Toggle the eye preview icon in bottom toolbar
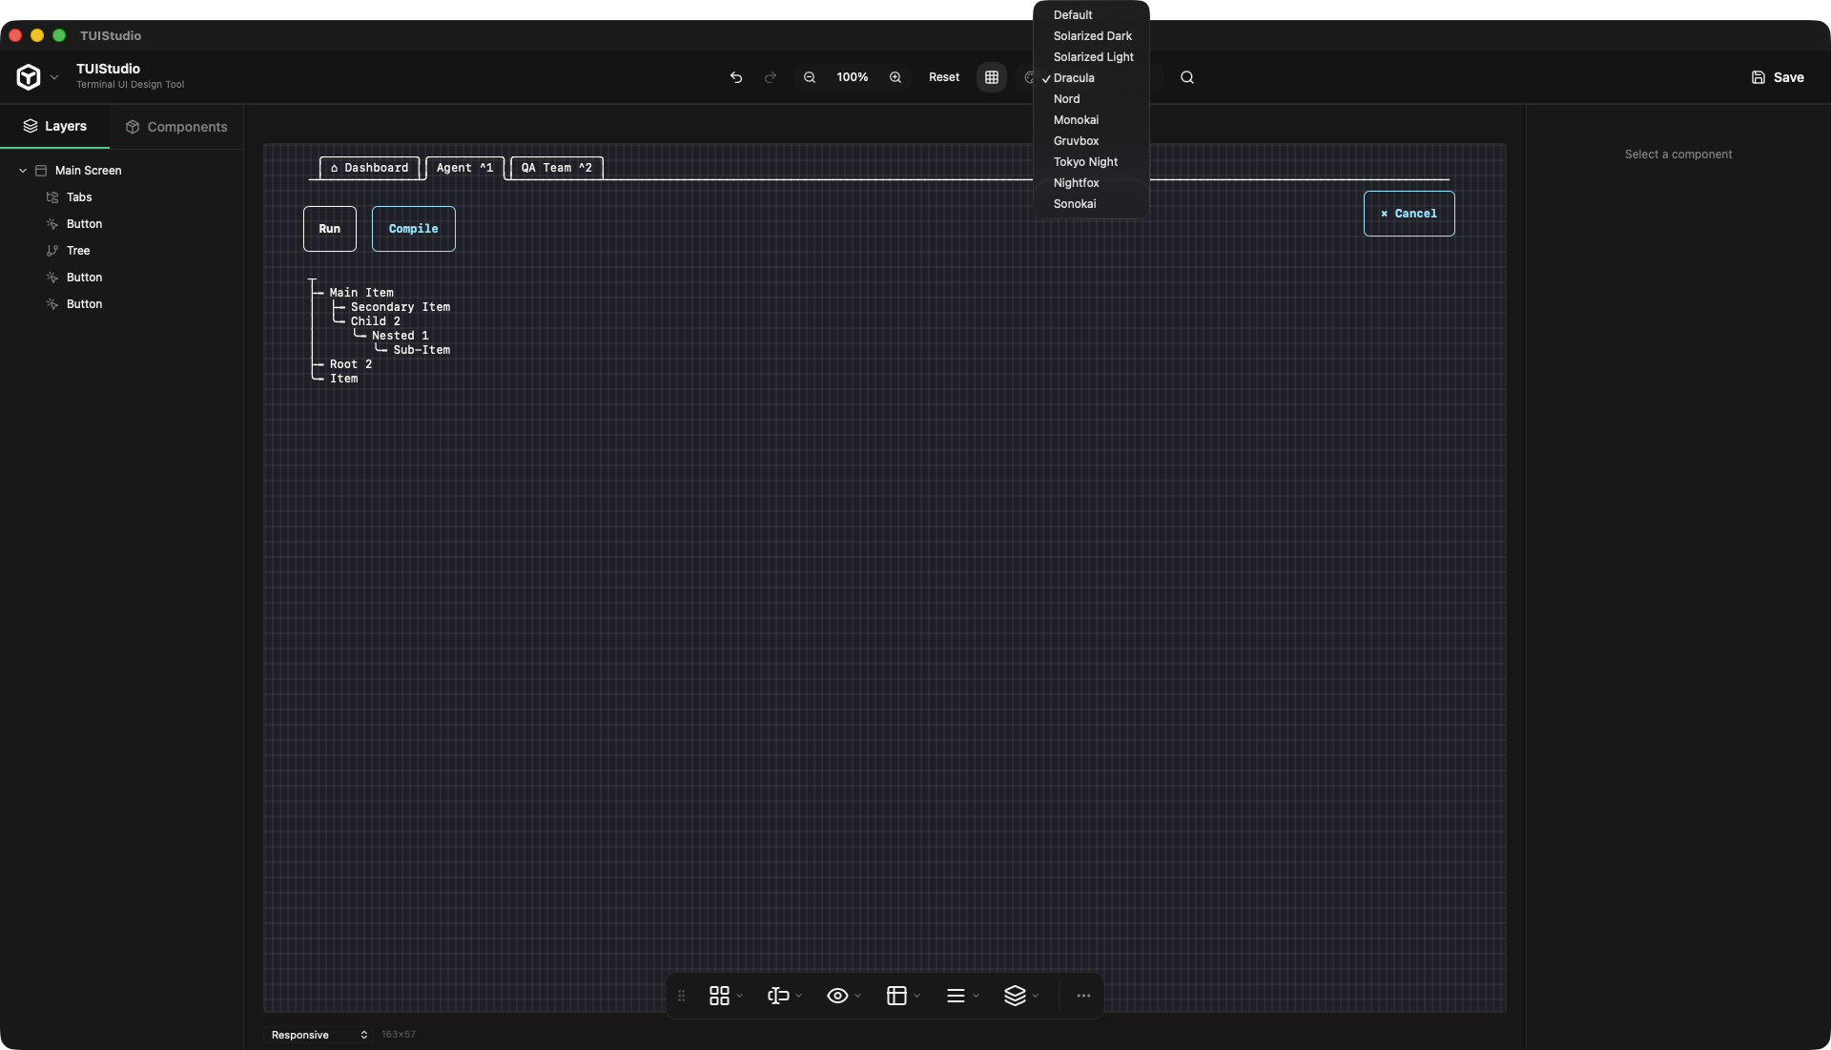This screenshot has width=1831, height=1050. pos(837,996)
